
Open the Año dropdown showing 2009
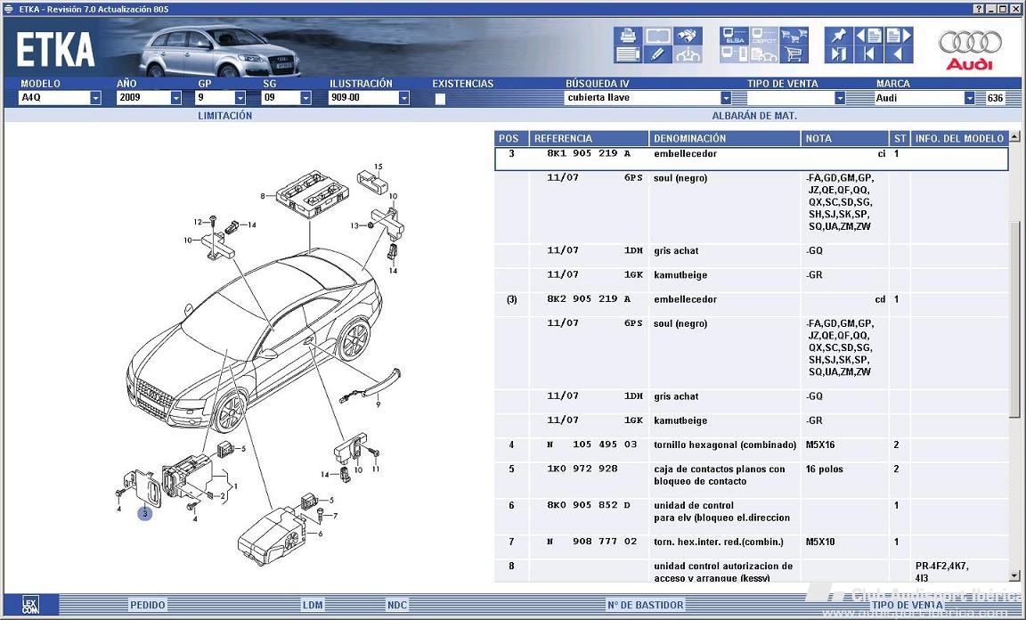(x=175, y=98)
